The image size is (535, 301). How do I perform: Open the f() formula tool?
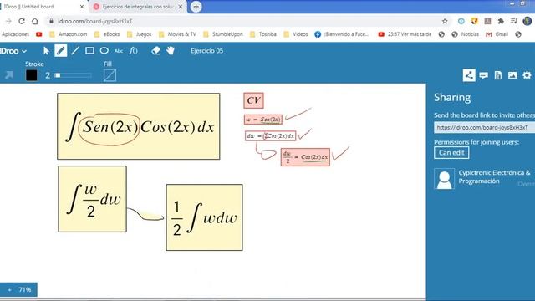click(x=134, y=51)
